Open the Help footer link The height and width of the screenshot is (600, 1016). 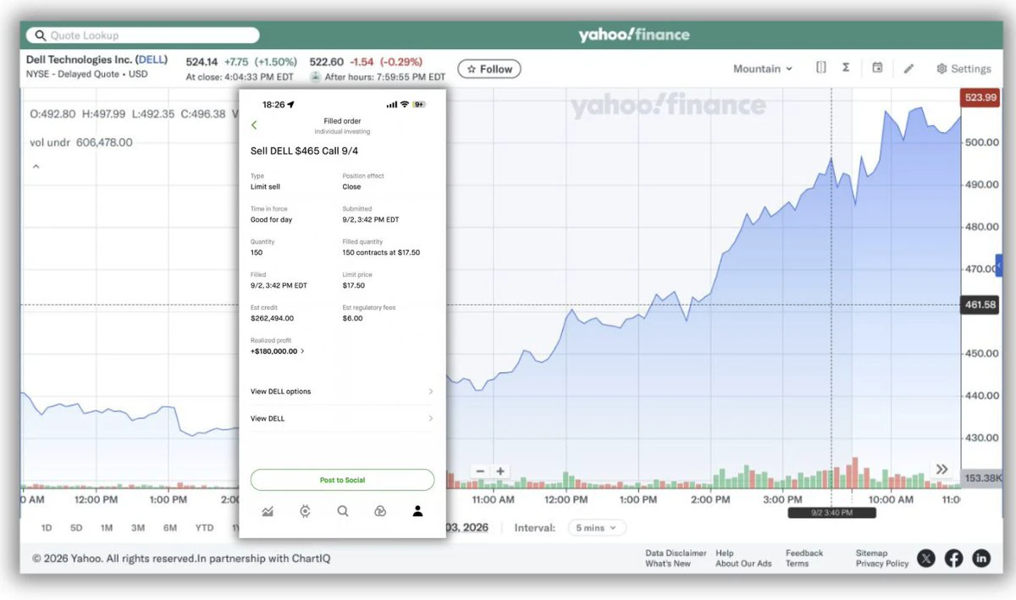coord(724,553)
